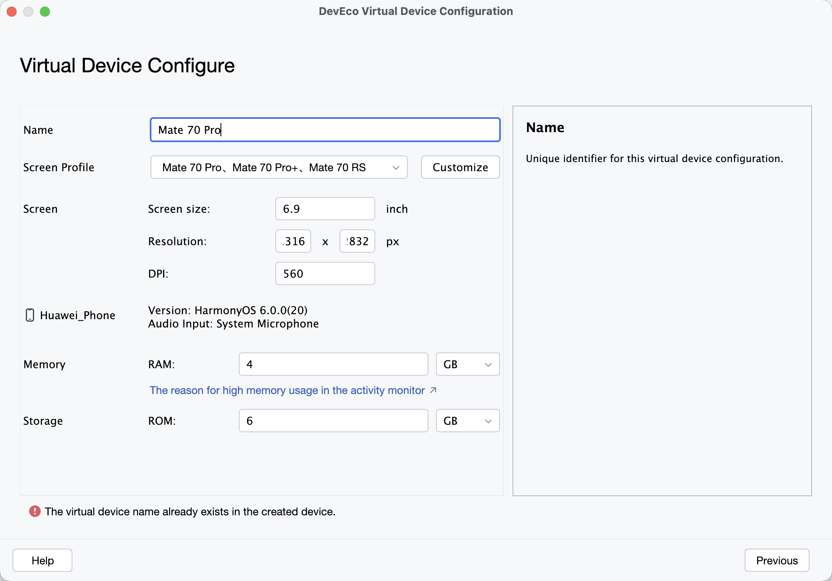Click the Screen size input field
Viewport: 832px width, 581px height.
(324, 209)
